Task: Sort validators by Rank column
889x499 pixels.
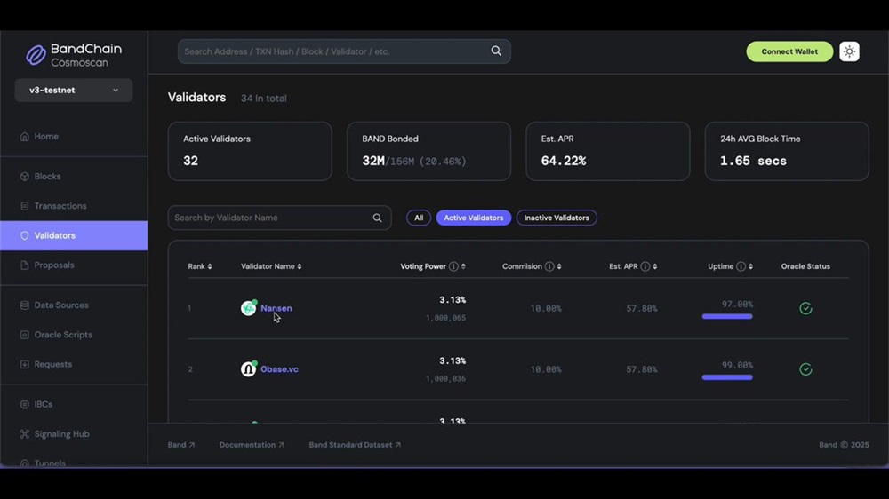Action: (x=200, y=266)
